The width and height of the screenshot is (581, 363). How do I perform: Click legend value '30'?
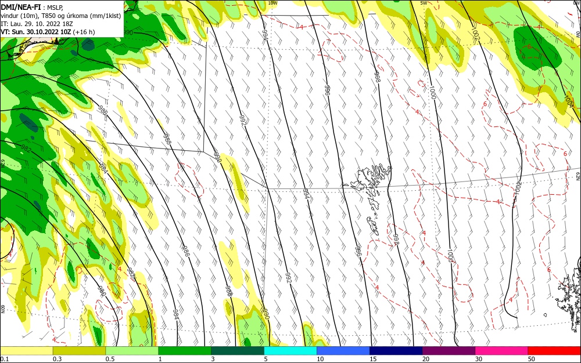coord(479,360)
